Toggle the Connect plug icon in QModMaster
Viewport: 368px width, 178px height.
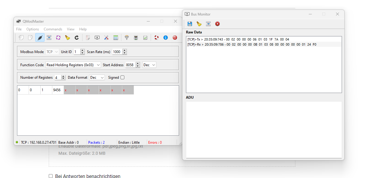pyautogui.click(x=40, y=38)
